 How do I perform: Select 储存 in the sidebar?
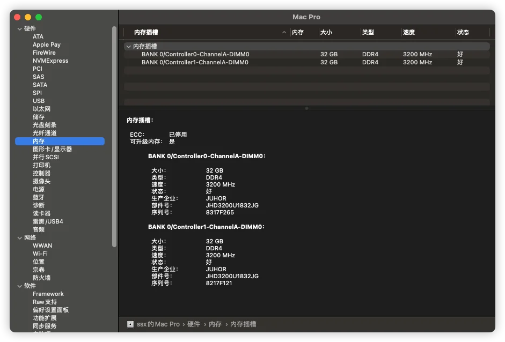(39, 117)
